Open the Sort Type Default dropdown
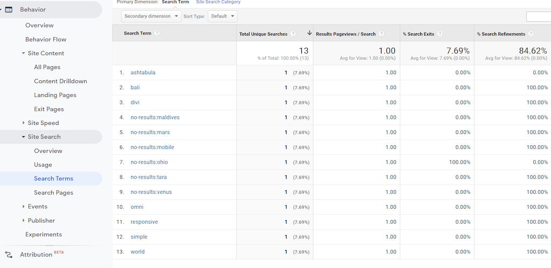This screenshot has width=551, height=268. coord(222,16)
